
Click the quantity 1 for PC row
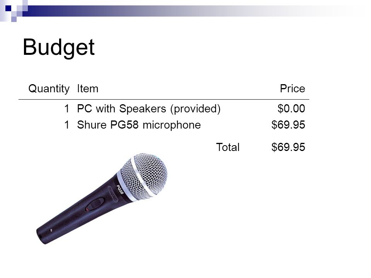[x=67, y=109]
